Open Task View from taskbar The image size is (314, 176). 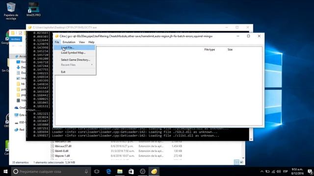tap(97, 172)
